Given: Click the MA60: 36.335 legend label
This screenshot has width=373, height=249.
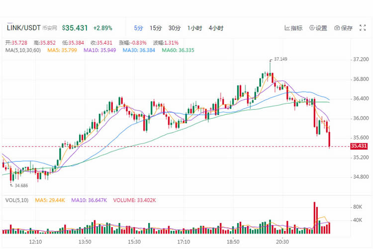Looking at the screenshot, I should (178, 50).
